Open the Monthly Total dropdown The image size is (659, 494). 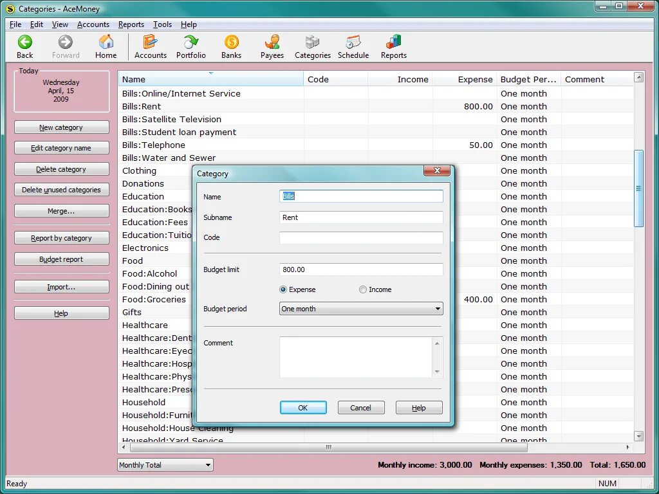[165, 465]
